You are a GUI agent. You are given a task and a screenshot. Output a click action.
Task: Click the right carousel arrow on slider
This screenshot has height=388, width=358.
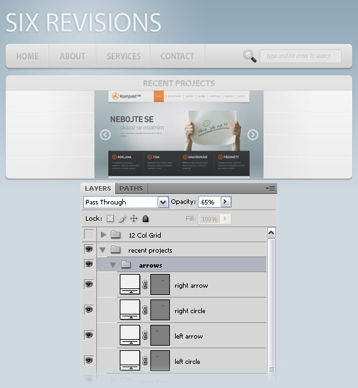click(x=253, y=135)
